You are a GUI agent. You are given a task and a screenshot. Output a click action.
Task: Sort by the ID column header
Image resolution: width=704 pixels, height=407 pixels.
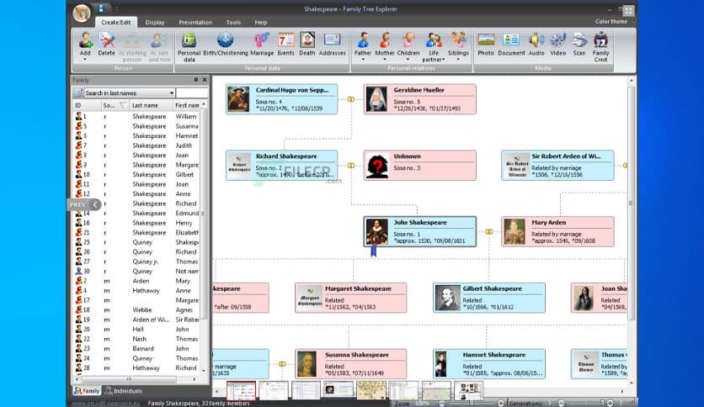tap(86, 105)
